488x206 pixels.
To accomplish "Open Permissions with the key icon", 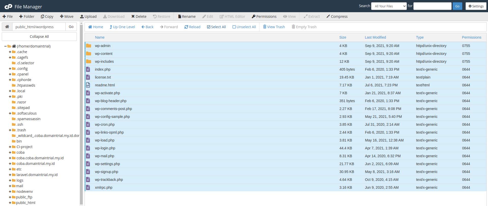I will tap(254, 17).
